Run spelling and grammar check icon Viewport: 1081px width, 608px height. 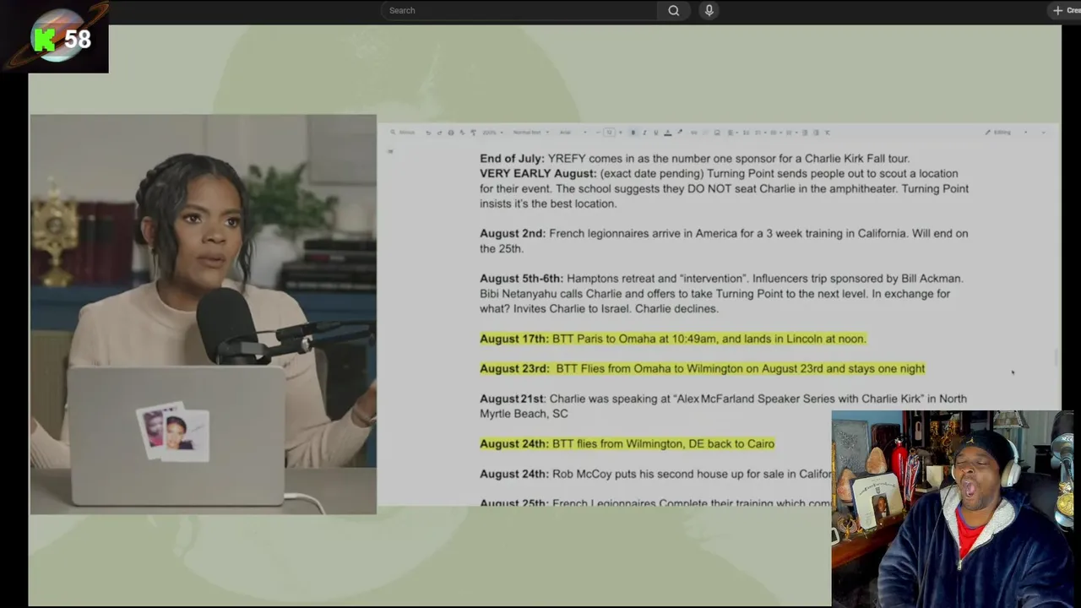462,133
